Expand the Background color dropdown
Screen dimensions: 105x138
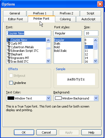[x=96, y=98]
